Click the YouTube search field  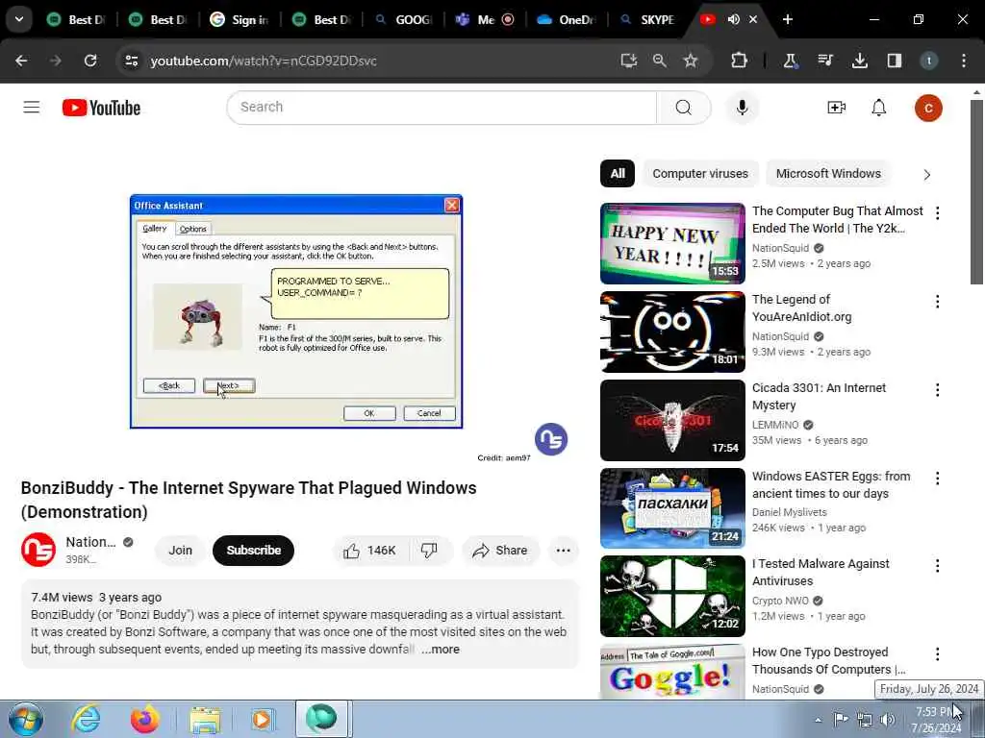click(x=442, y=108)
